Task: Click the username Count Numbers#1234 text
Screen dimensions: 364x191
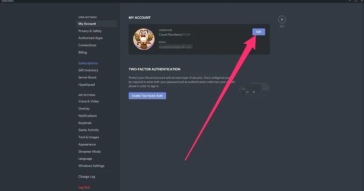Action: tap(175, 35)
